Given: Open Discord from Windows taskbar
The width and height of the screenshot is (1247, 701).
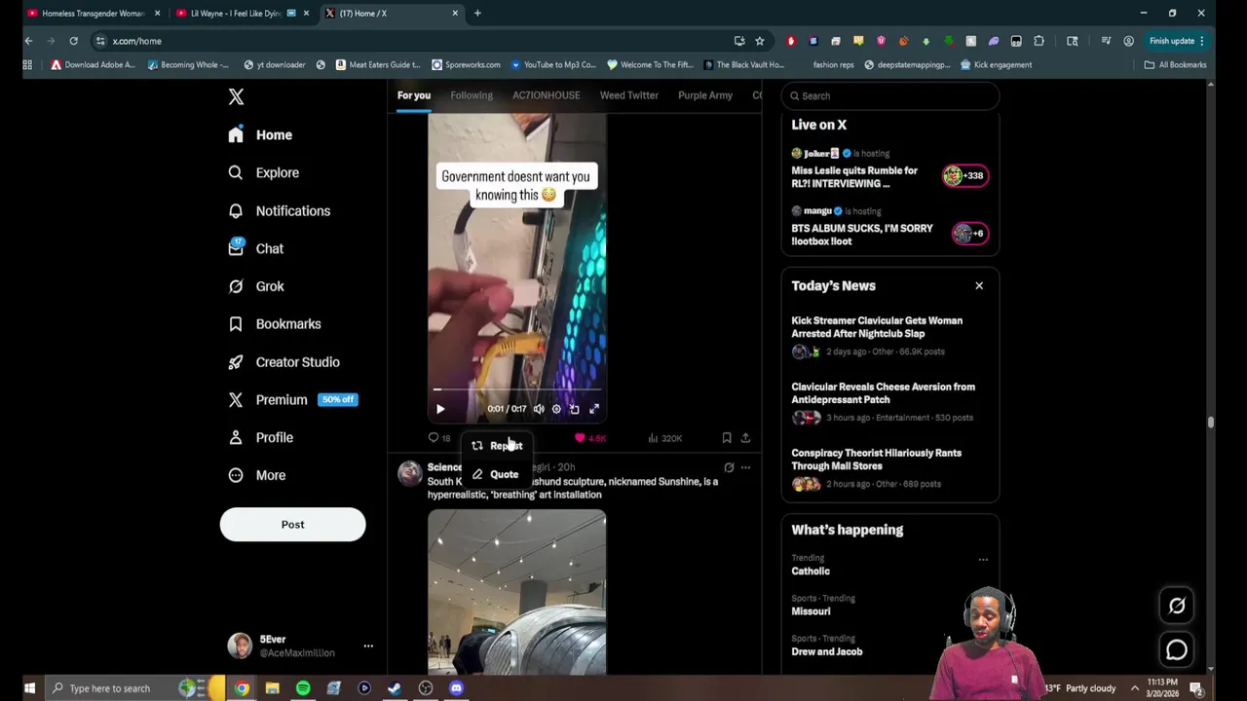Looking at the screenshot, I should tap(456, 688).
